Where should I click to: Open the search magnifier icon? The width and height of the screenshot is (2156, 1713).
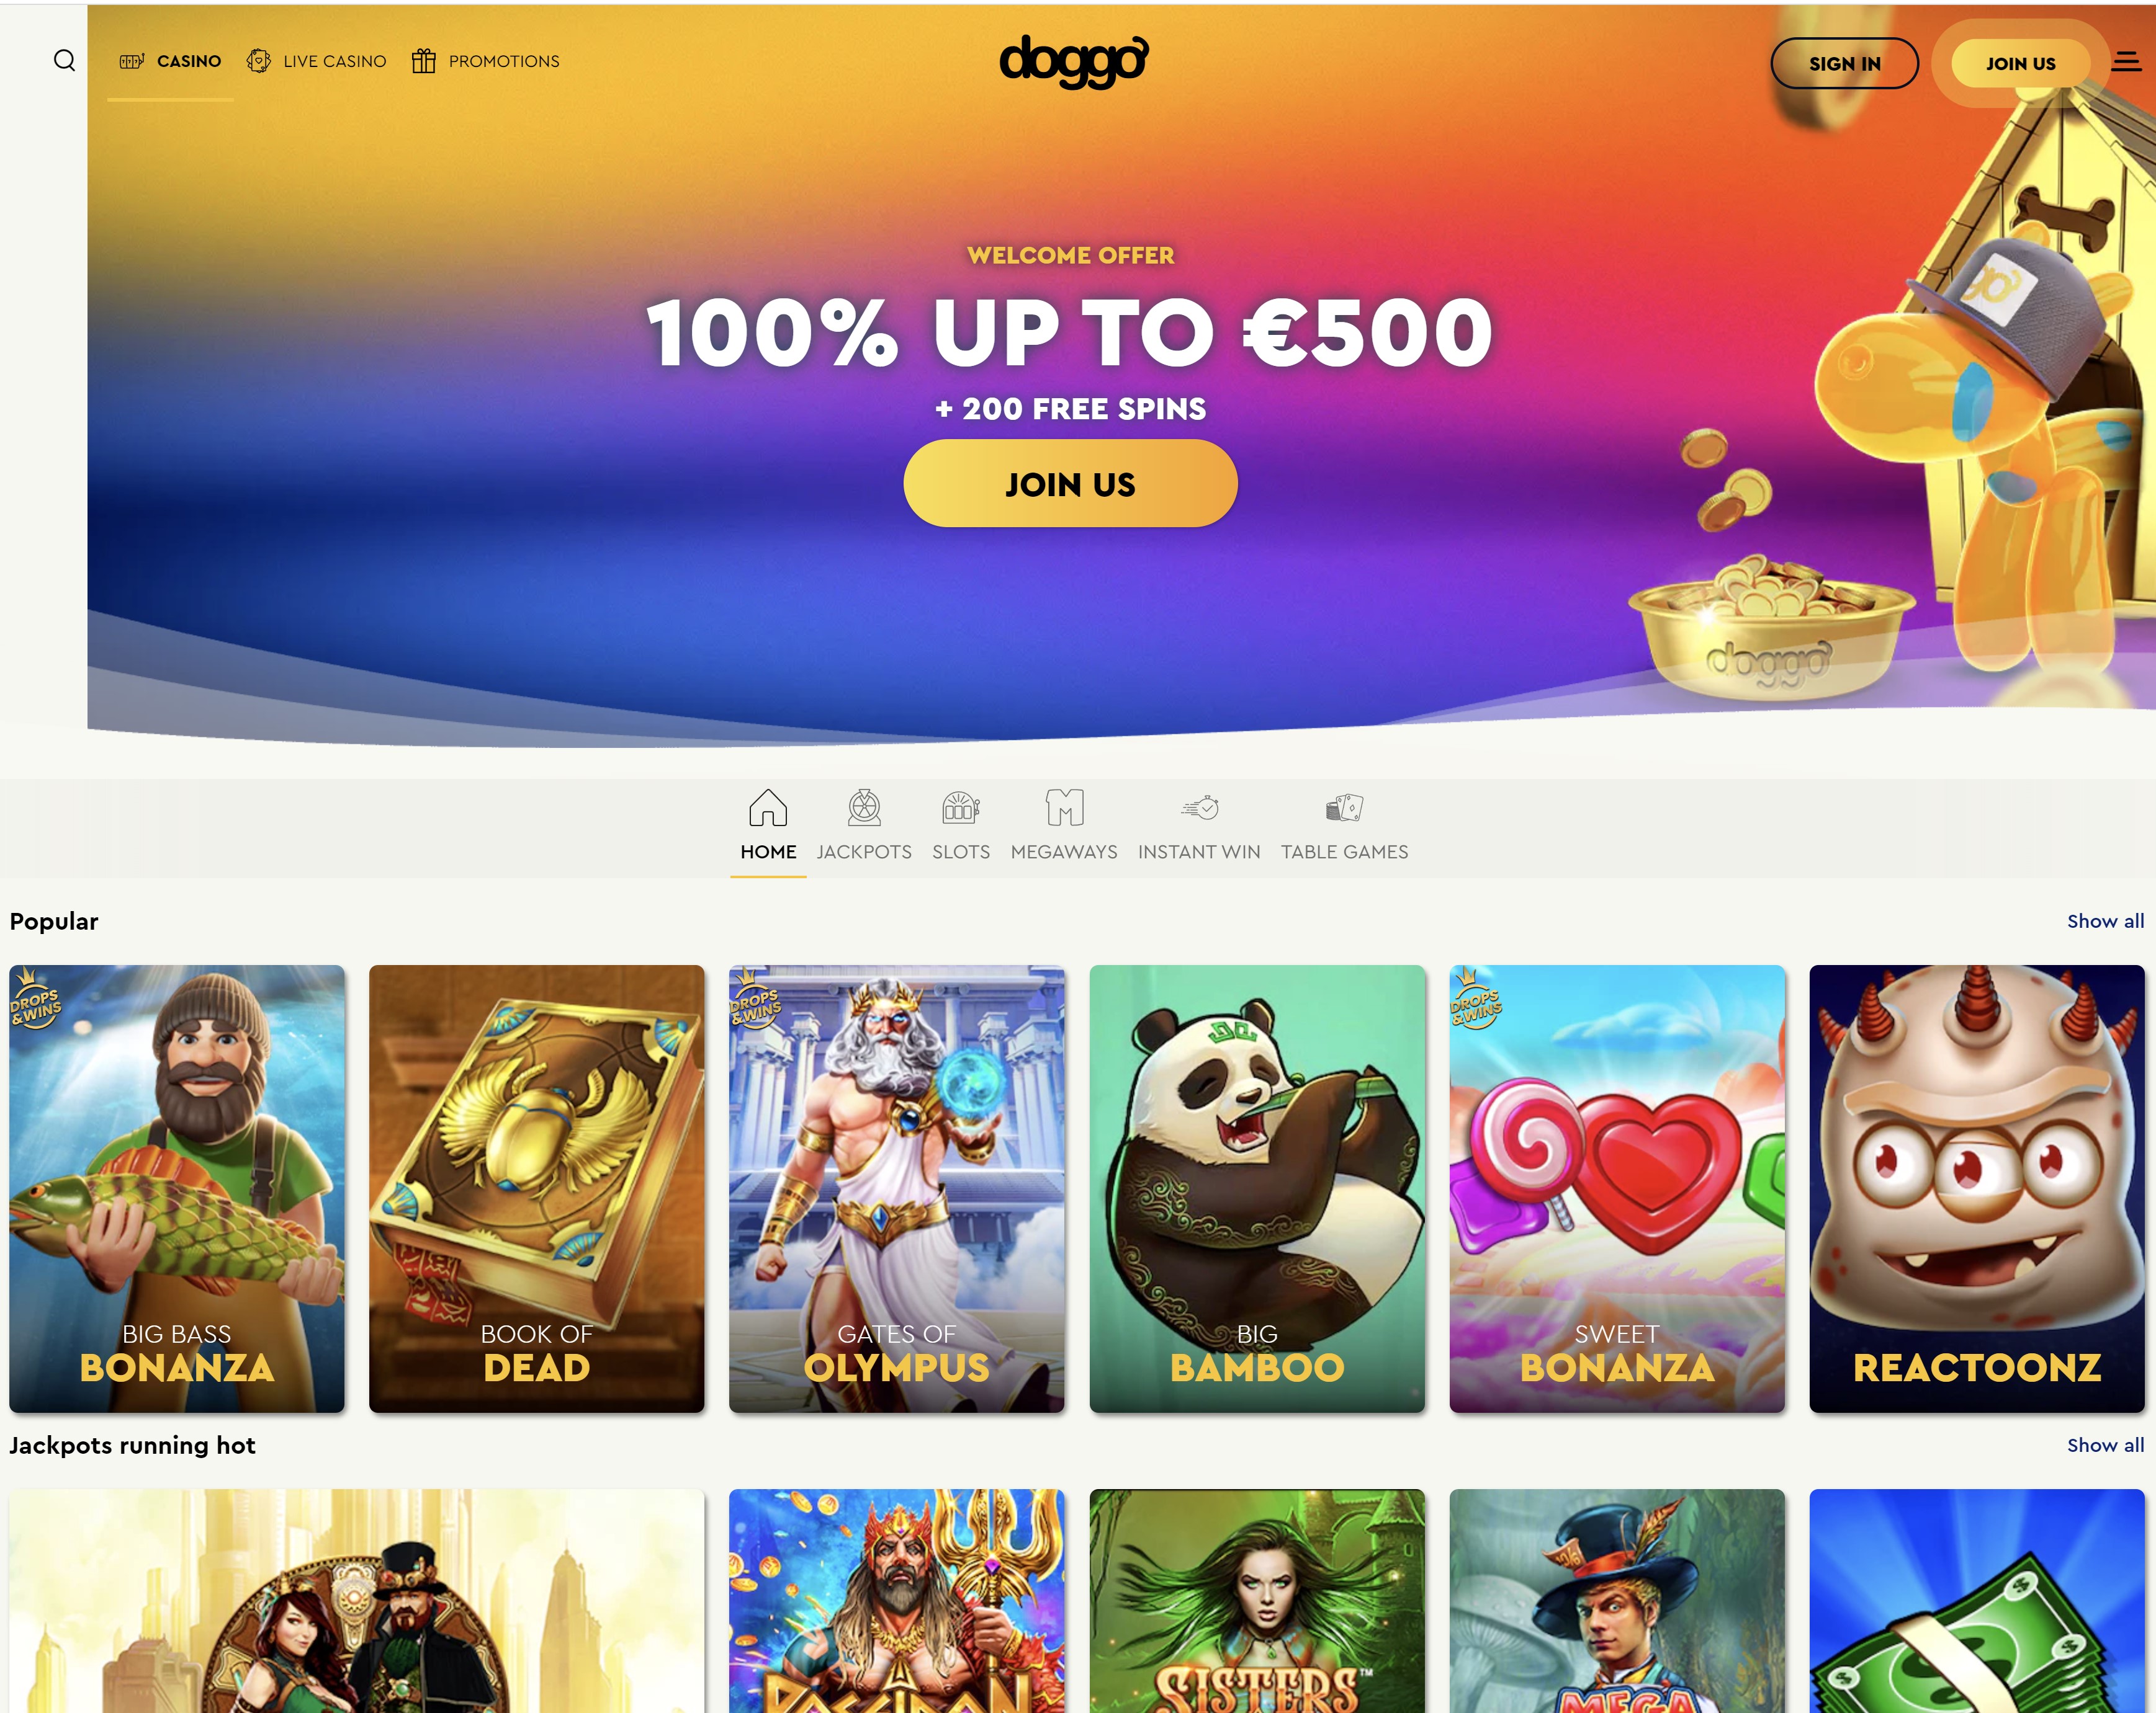(x=64, y=61)
